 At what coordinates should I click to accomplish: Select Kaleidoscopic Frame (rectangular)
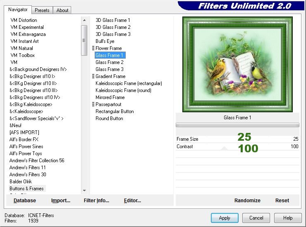point(129,83)
